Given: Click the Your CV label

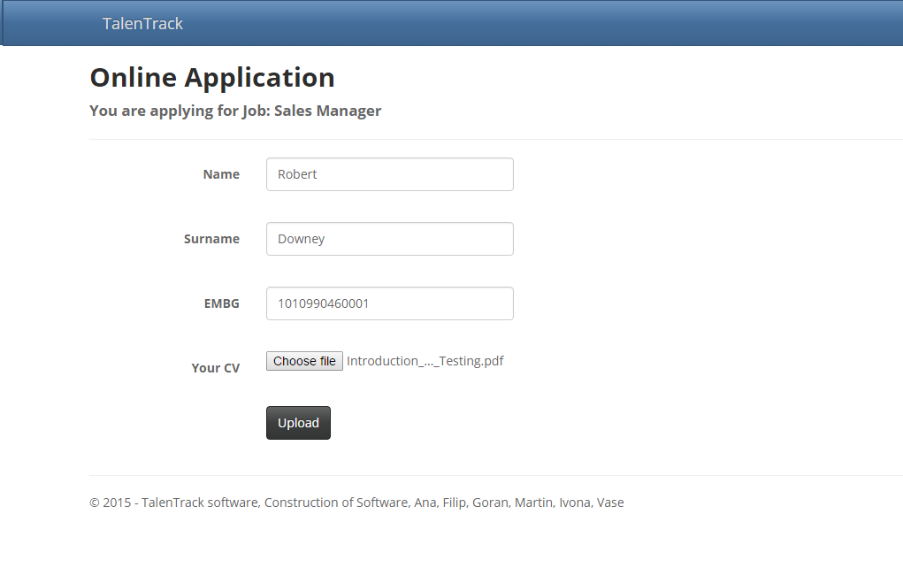Looking at the screenshot, I should [215, 368].
